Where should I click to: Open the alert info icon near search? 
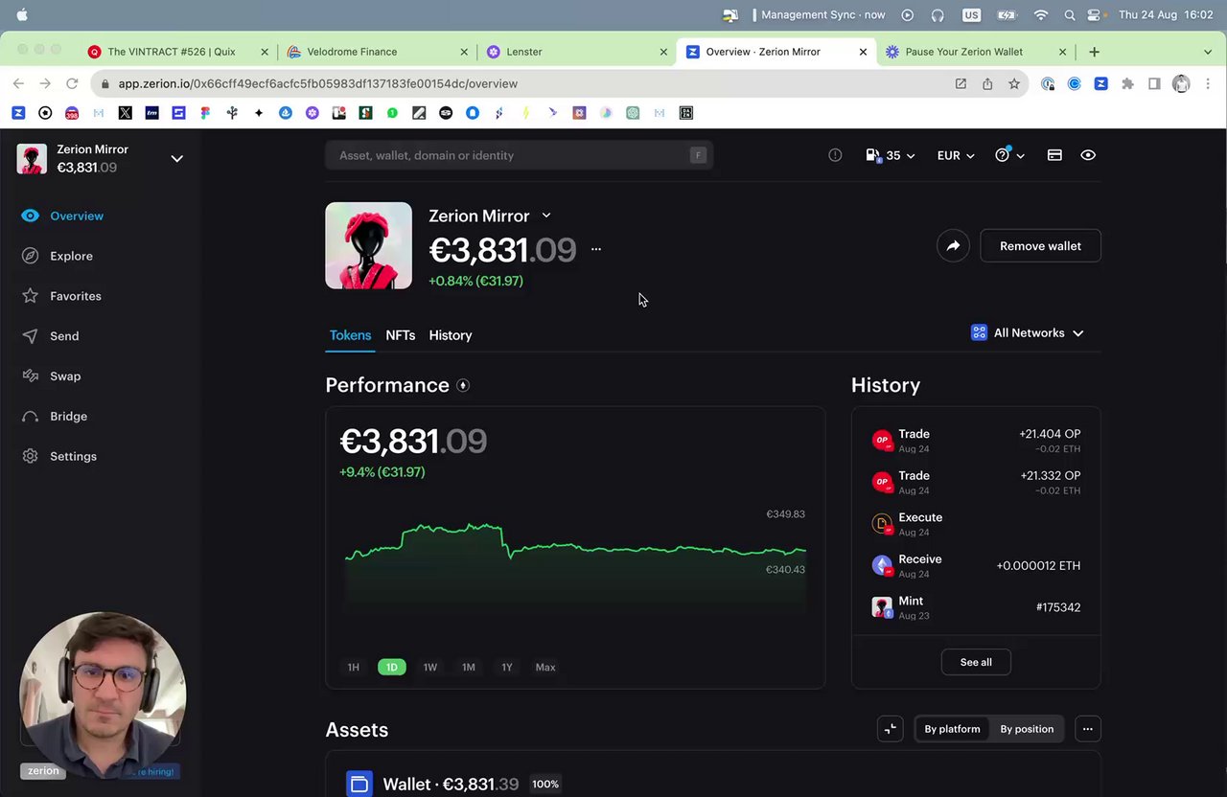835,155
